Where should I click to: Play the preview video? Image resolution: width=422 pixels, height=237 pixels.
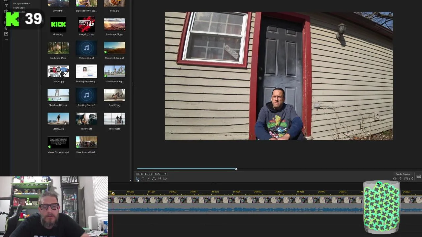[137, 179]
